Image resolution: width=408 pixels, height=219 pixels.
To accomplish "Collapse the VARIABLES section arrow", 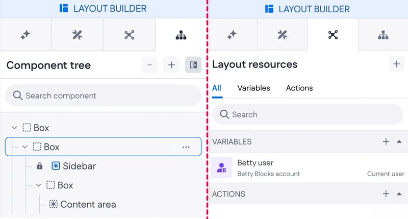I will coord(399,141).
